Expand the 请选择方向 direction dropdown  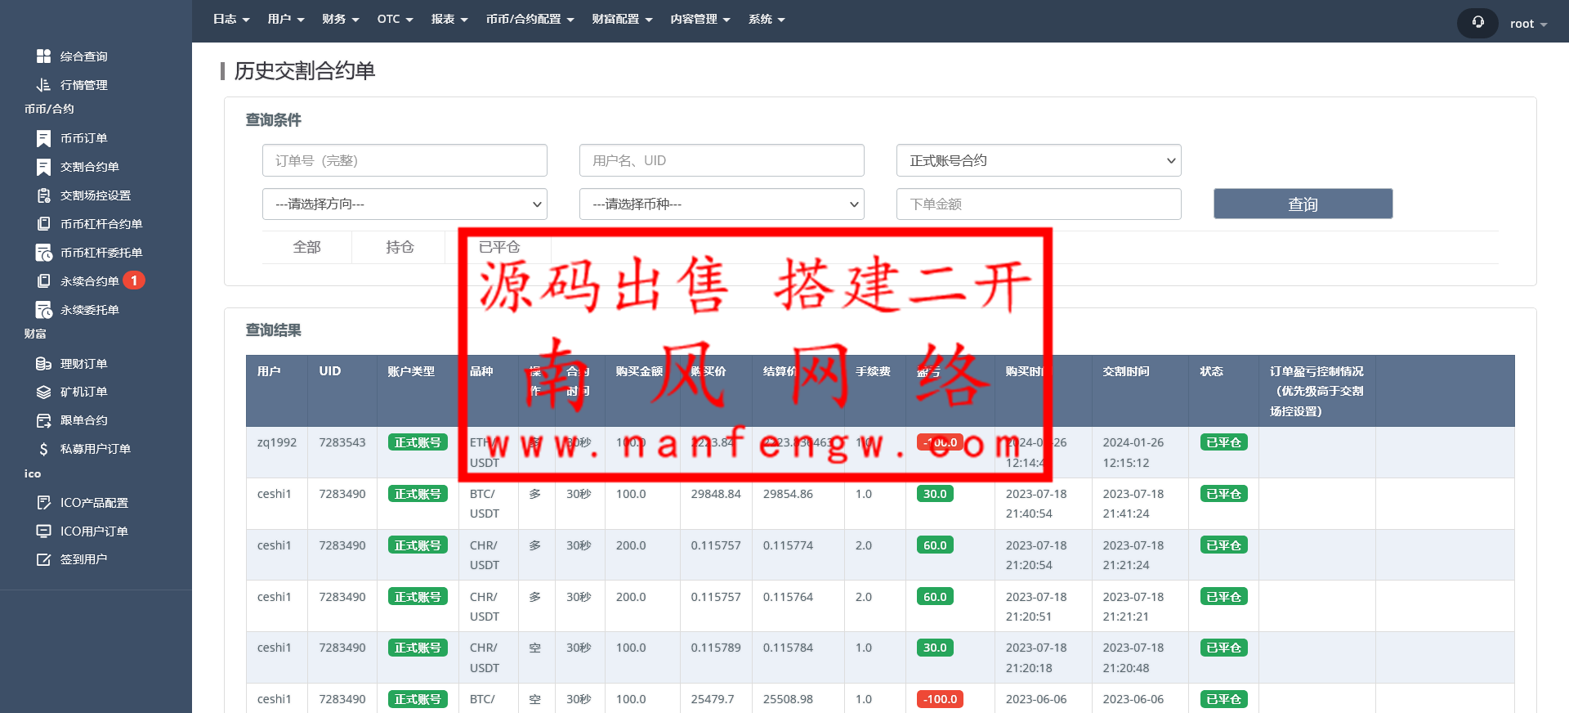(x=405, y=204)
